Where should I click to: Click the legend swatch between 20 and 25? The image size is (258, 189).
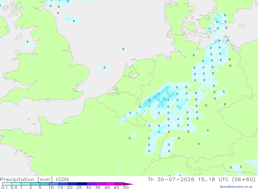click(x=73, y=184)
